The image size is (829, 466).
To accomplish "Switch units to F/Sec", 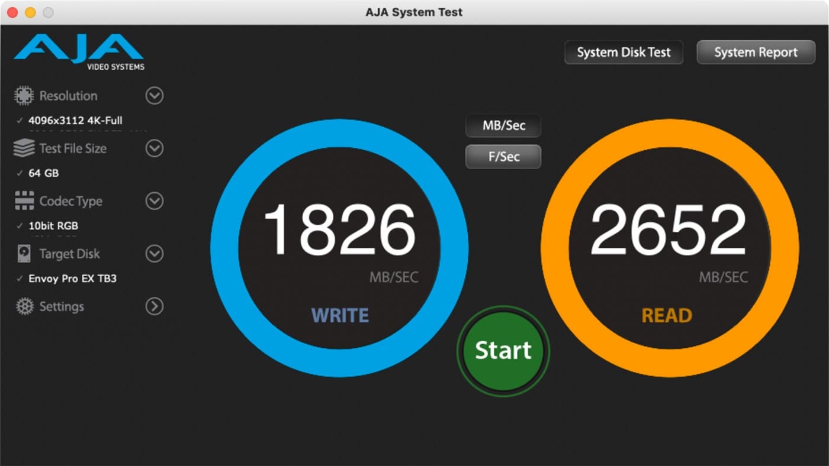I will [x=503, y=157].
